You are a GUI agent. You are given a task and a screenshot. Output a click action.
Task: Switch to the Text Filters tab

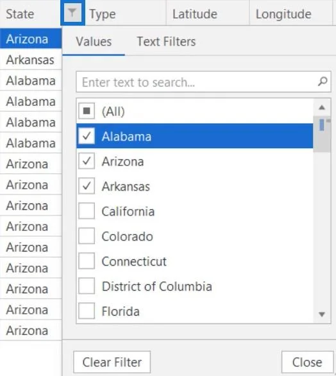click(166, 42)
